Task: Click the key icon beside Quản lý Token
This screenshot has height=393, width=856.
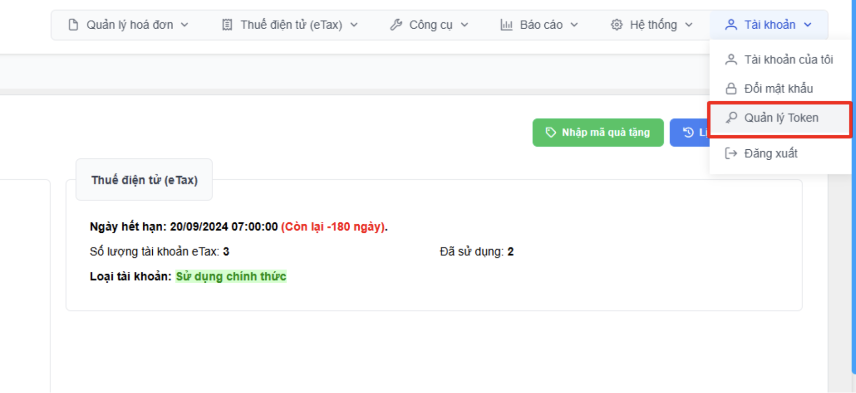Action: click(x=731, y=118)
